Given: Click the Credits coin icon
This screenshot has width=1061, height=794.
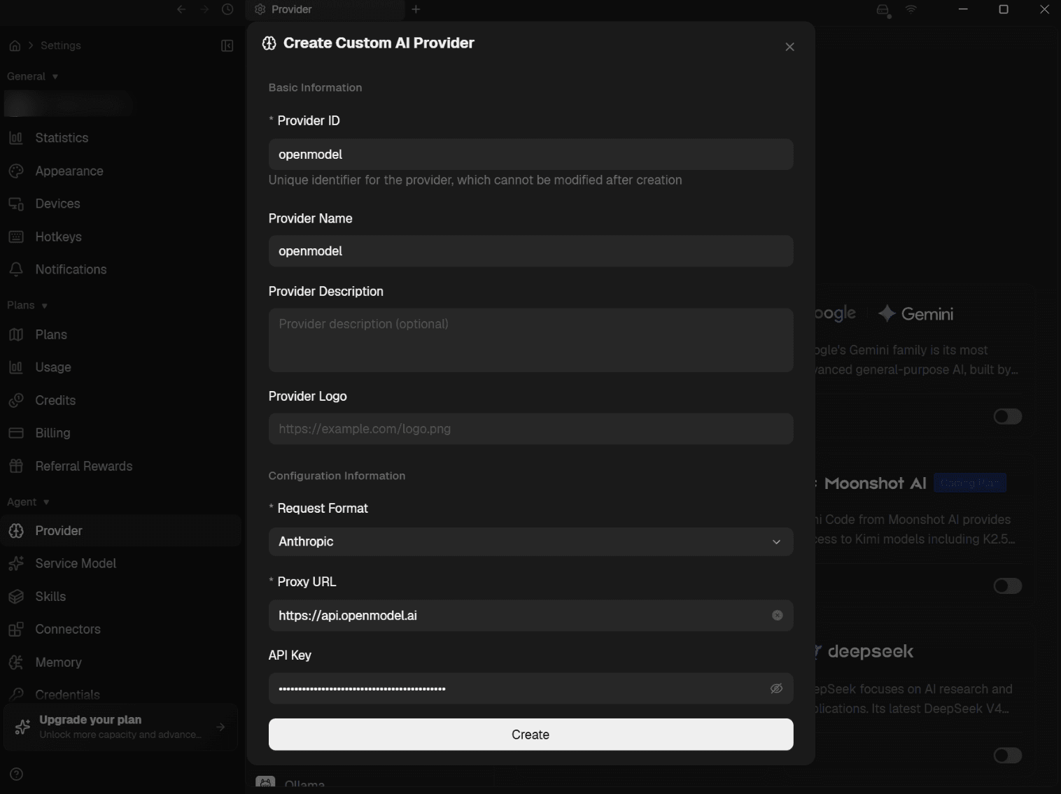Looking at the screenshot, I should click(x=16, y=400).
